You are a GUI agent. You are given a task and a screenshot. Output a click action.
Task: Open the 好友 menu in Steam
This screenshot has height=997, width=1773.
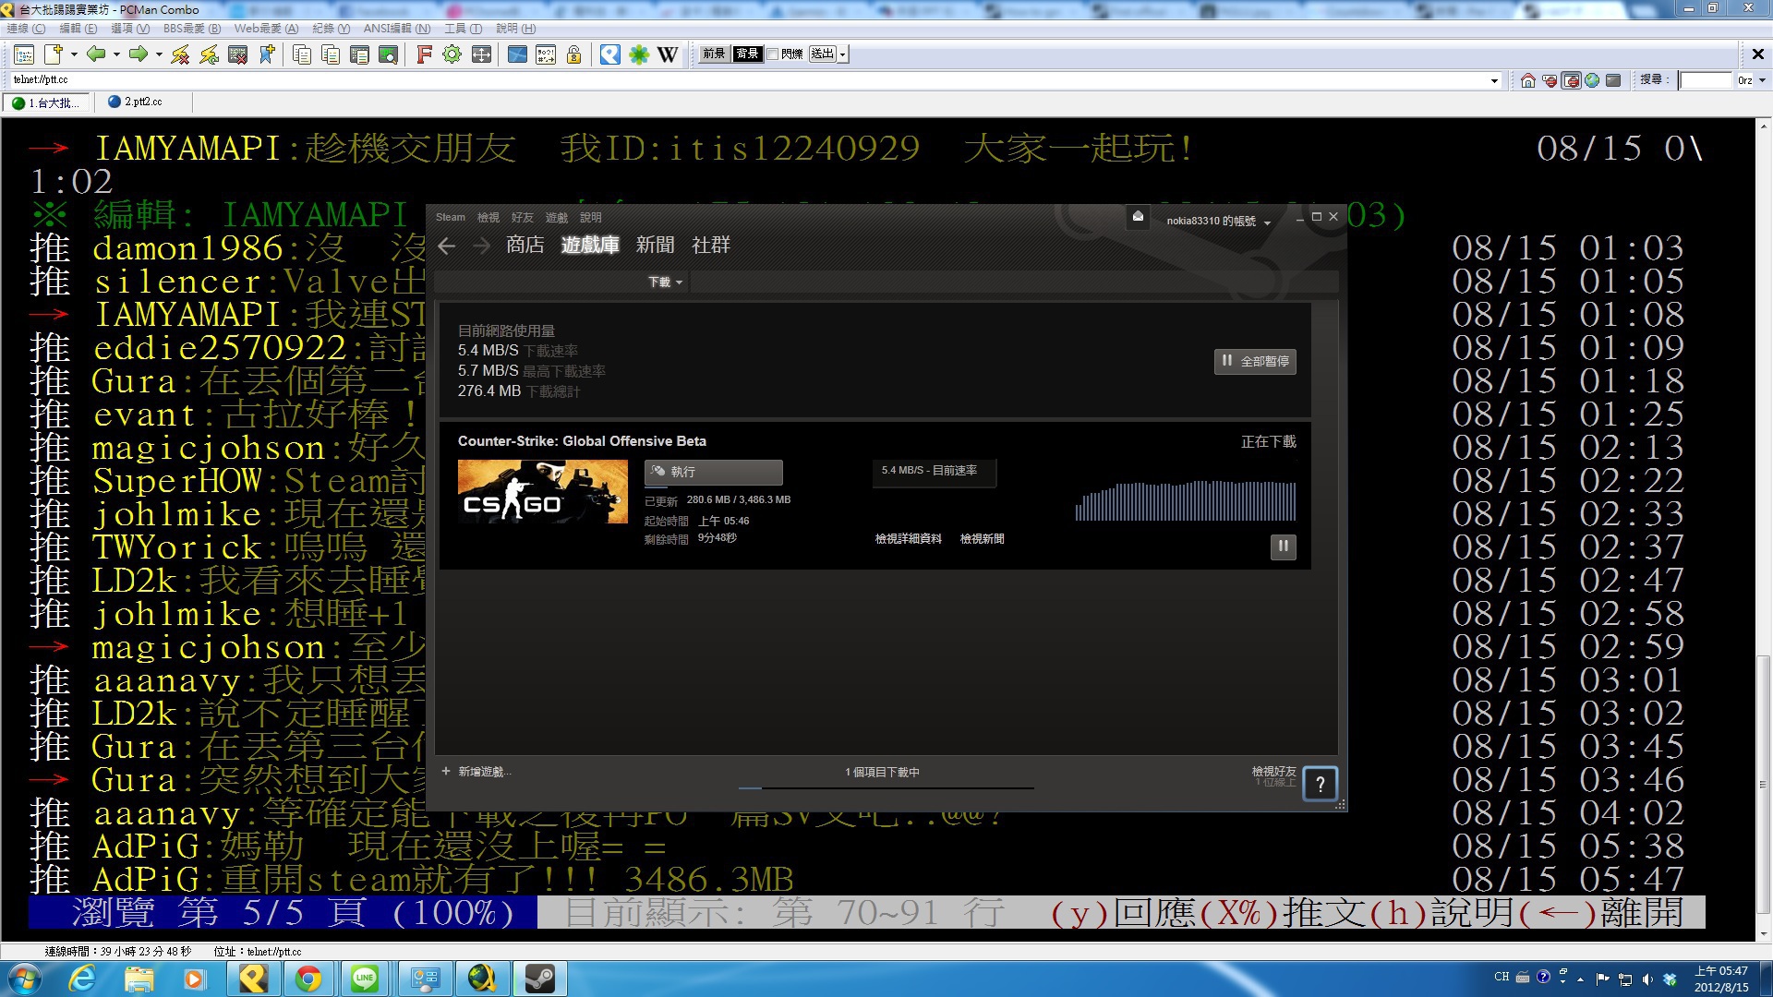523,218
